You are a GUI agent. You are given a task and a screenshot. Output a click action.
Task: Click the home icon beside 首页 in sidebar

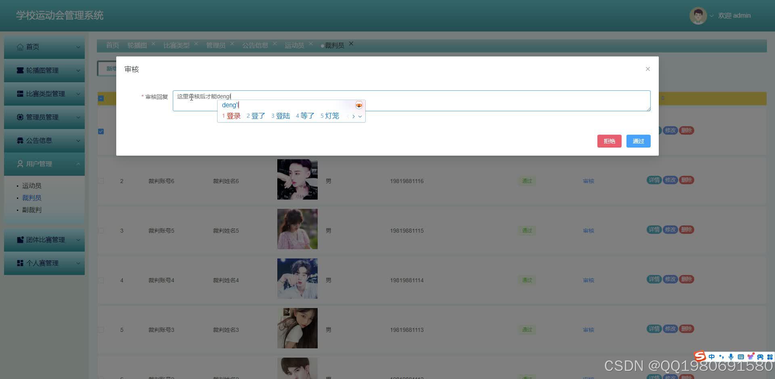20,47
